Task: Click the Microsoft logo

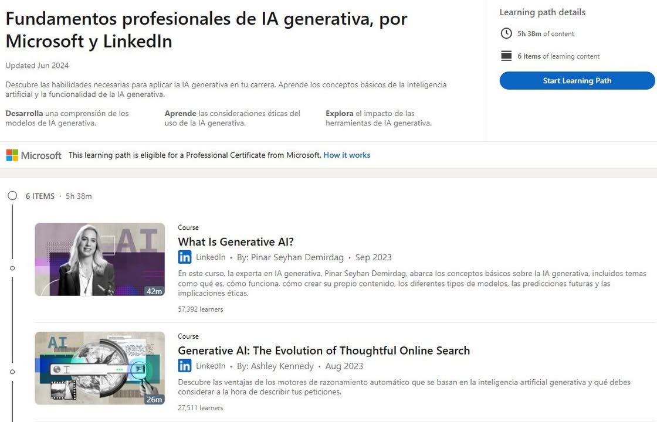Action: pyautogui.click(x=33, y=155)
